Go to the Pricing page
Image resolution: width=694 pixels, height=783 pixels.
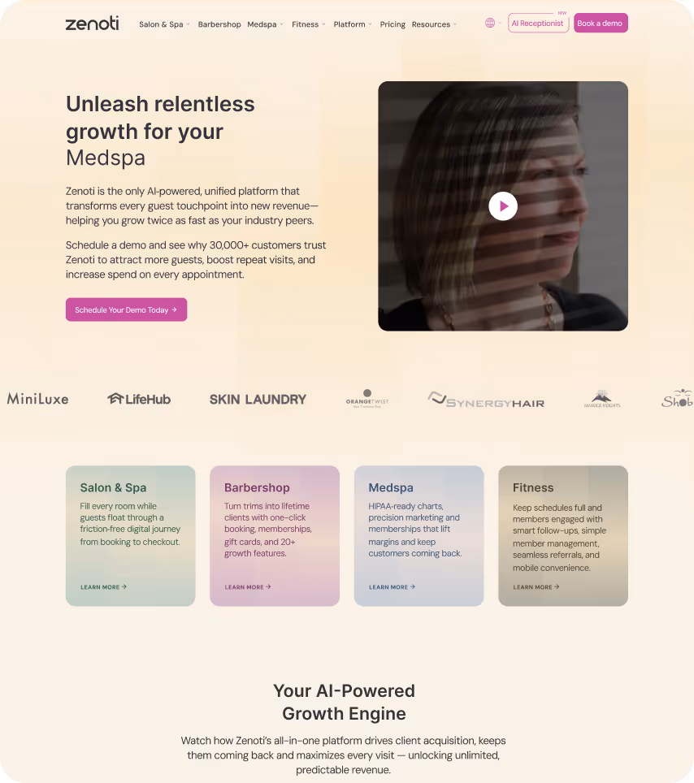(x=393, y=24)
